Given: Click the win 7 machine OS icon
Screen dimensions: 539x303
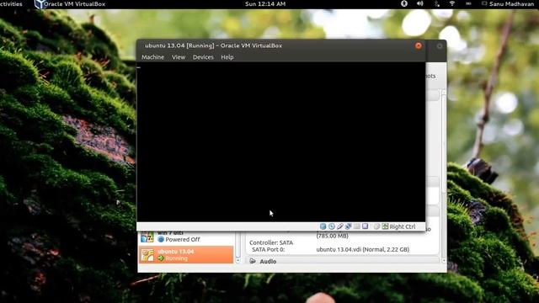Looking at the screenshot, I should [147, 237].
